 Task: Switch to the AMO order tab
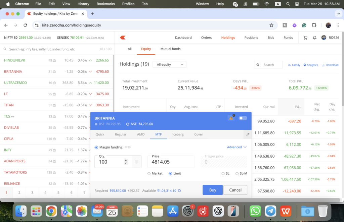(141, 134)
